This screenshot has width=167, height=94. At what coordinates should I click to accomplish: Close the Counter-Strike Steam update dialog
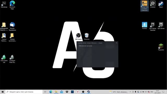point(117,43)
